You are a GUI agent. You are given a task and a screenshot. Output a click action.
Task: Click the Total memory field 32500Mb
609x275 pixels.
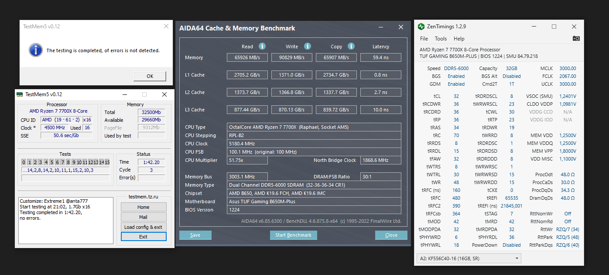151,112
